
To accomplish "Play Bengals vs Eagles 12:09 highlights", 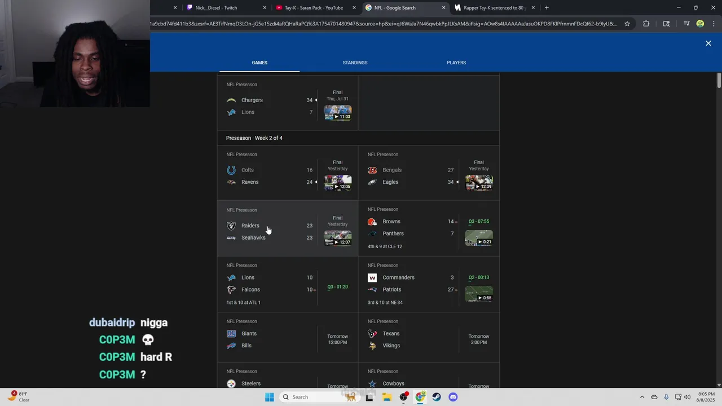I will tap(478, 183).
